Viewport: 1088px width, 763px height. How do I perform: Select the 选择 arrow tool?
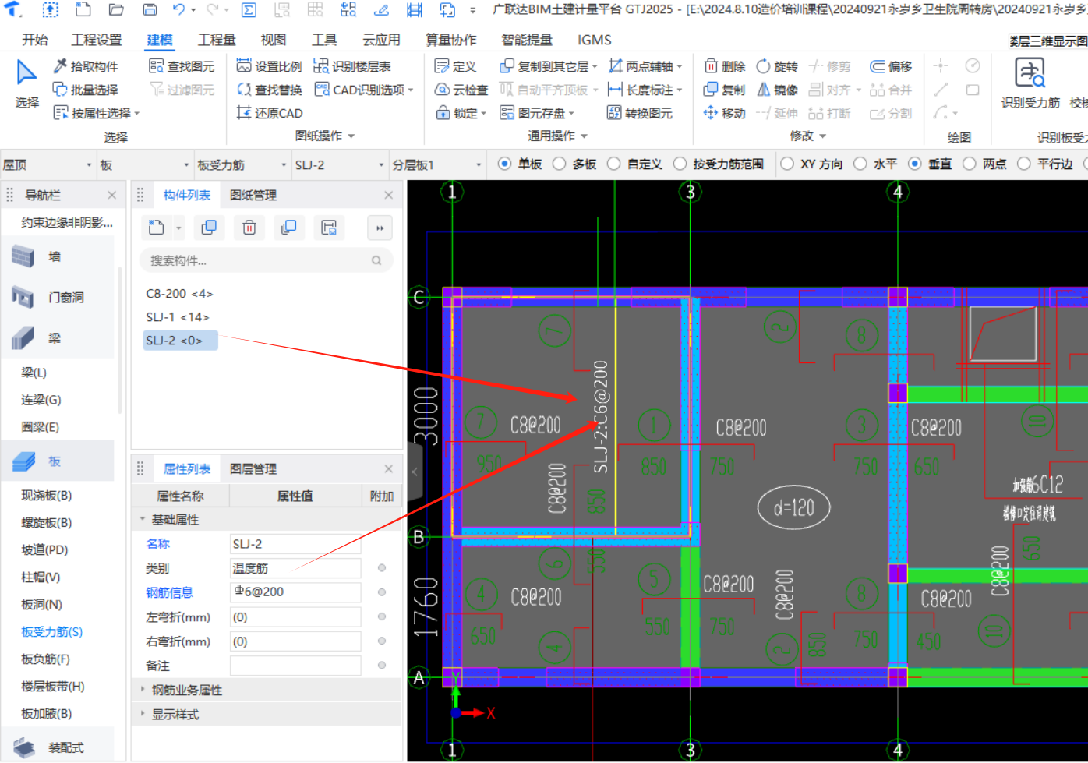tap(26, 84)
